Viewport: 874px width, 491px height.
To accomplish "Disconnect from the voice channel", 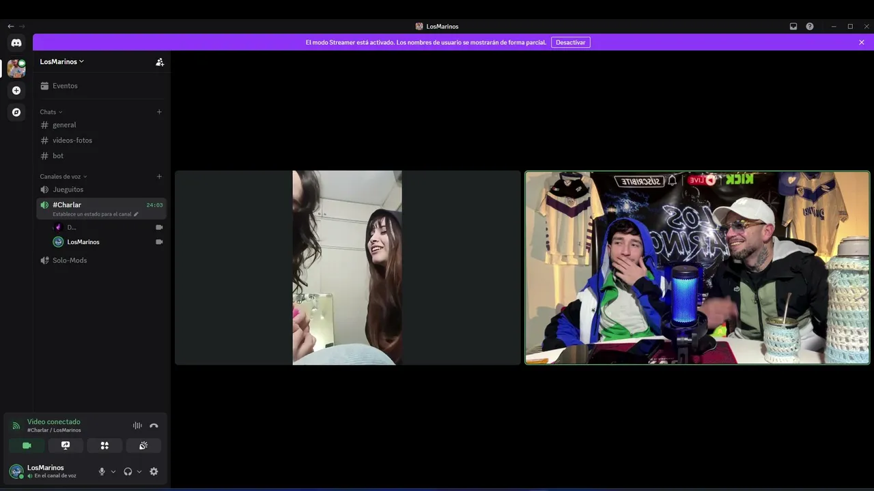I will tap(154, 426).
